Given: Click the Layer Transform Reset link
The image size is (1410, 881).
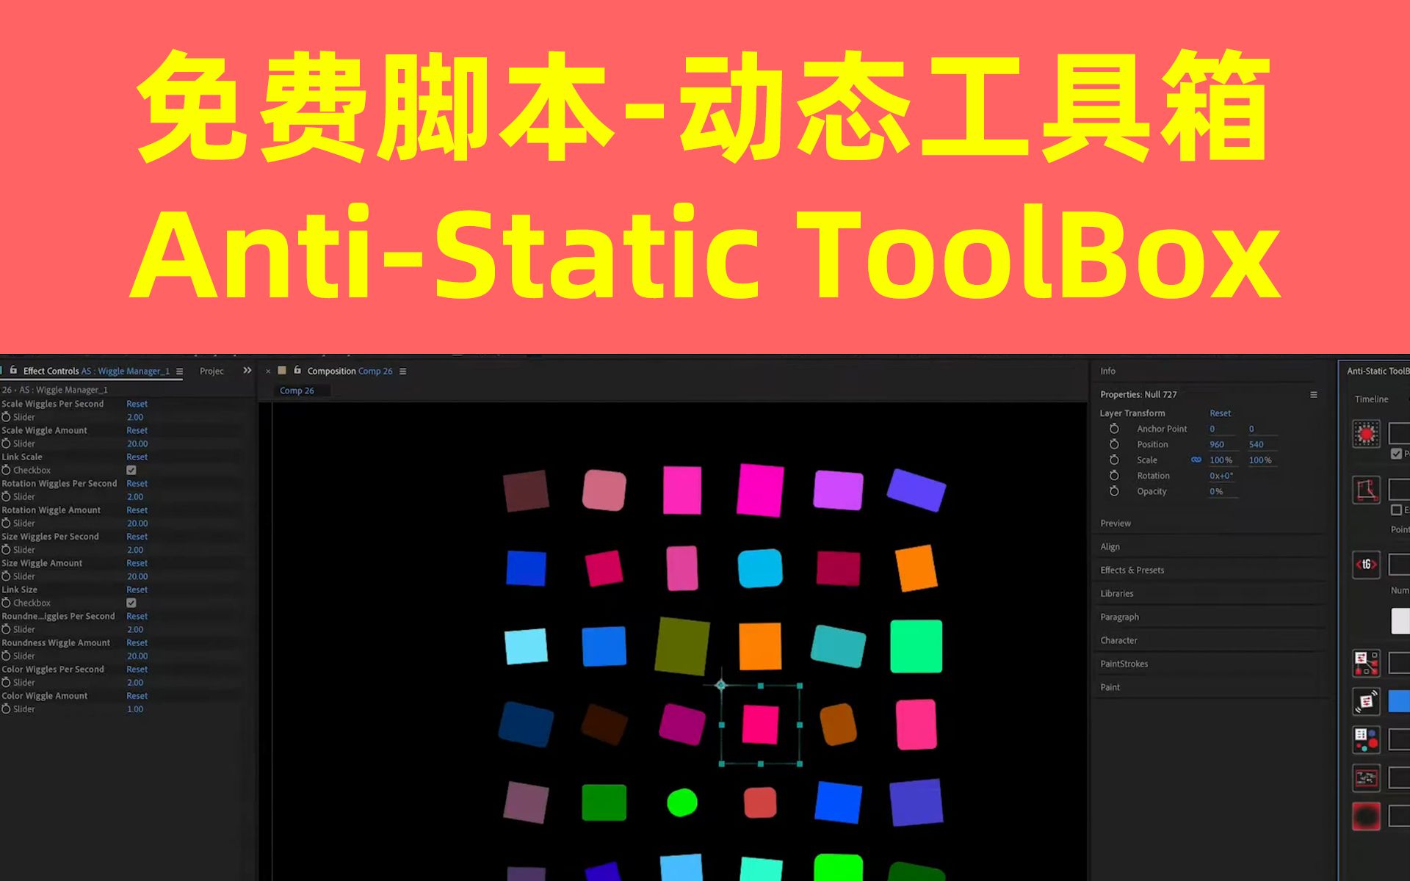Looking at the screenshot, I should pos(1220,413).
